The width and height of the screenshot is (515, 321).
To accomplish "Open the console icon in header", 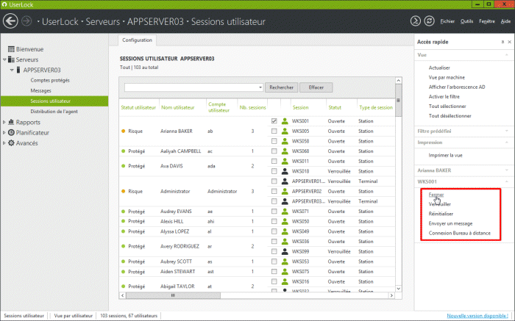I will [416, 21].
